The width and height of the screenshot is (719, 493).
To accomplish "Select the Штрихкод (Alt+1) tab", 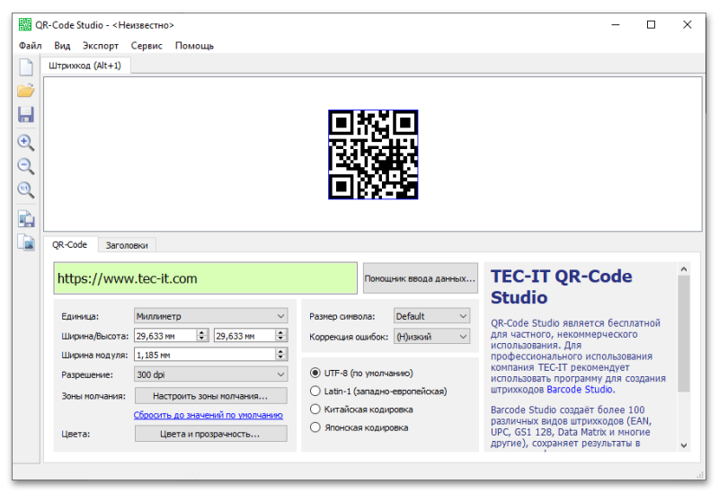I will (x=84, y=66).
